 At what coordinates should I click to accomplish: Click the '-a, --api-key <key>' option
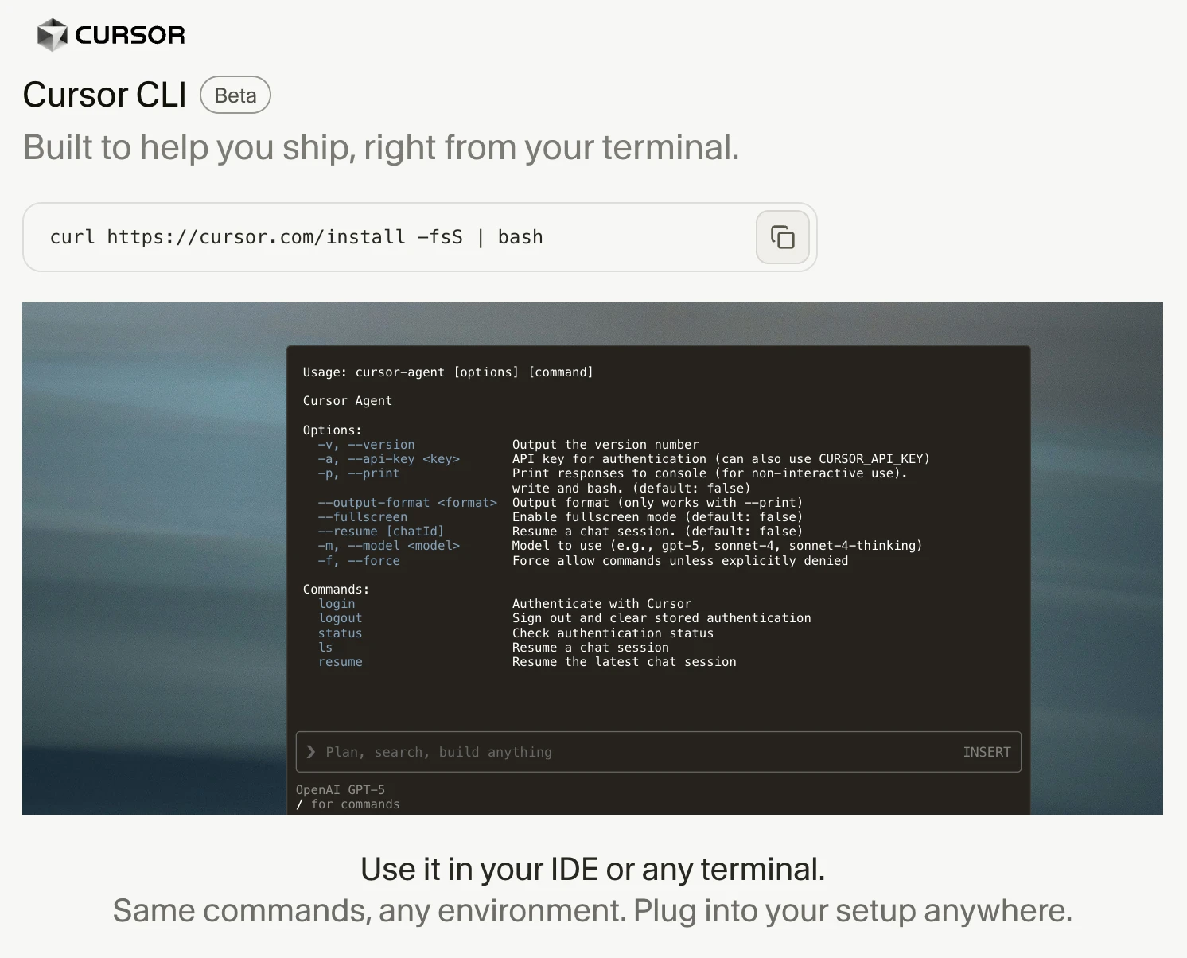388,459
